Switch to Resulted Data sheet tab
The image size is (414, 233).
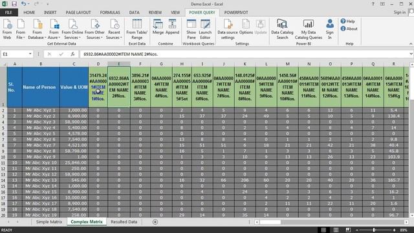point(124,222)
